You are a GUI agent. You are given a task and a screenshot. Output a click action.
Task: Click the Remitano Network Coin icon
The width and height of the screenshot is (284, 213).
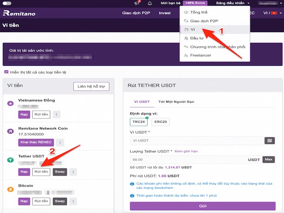tap(10, 131)
